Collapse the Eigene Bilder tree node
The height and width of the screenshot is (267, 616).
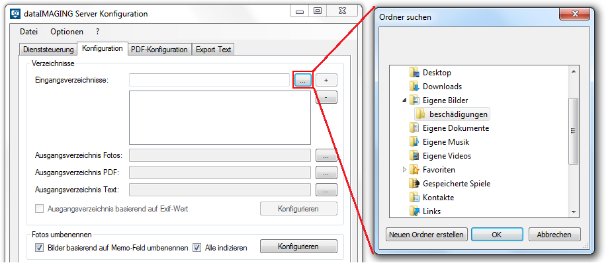[404, 100]
